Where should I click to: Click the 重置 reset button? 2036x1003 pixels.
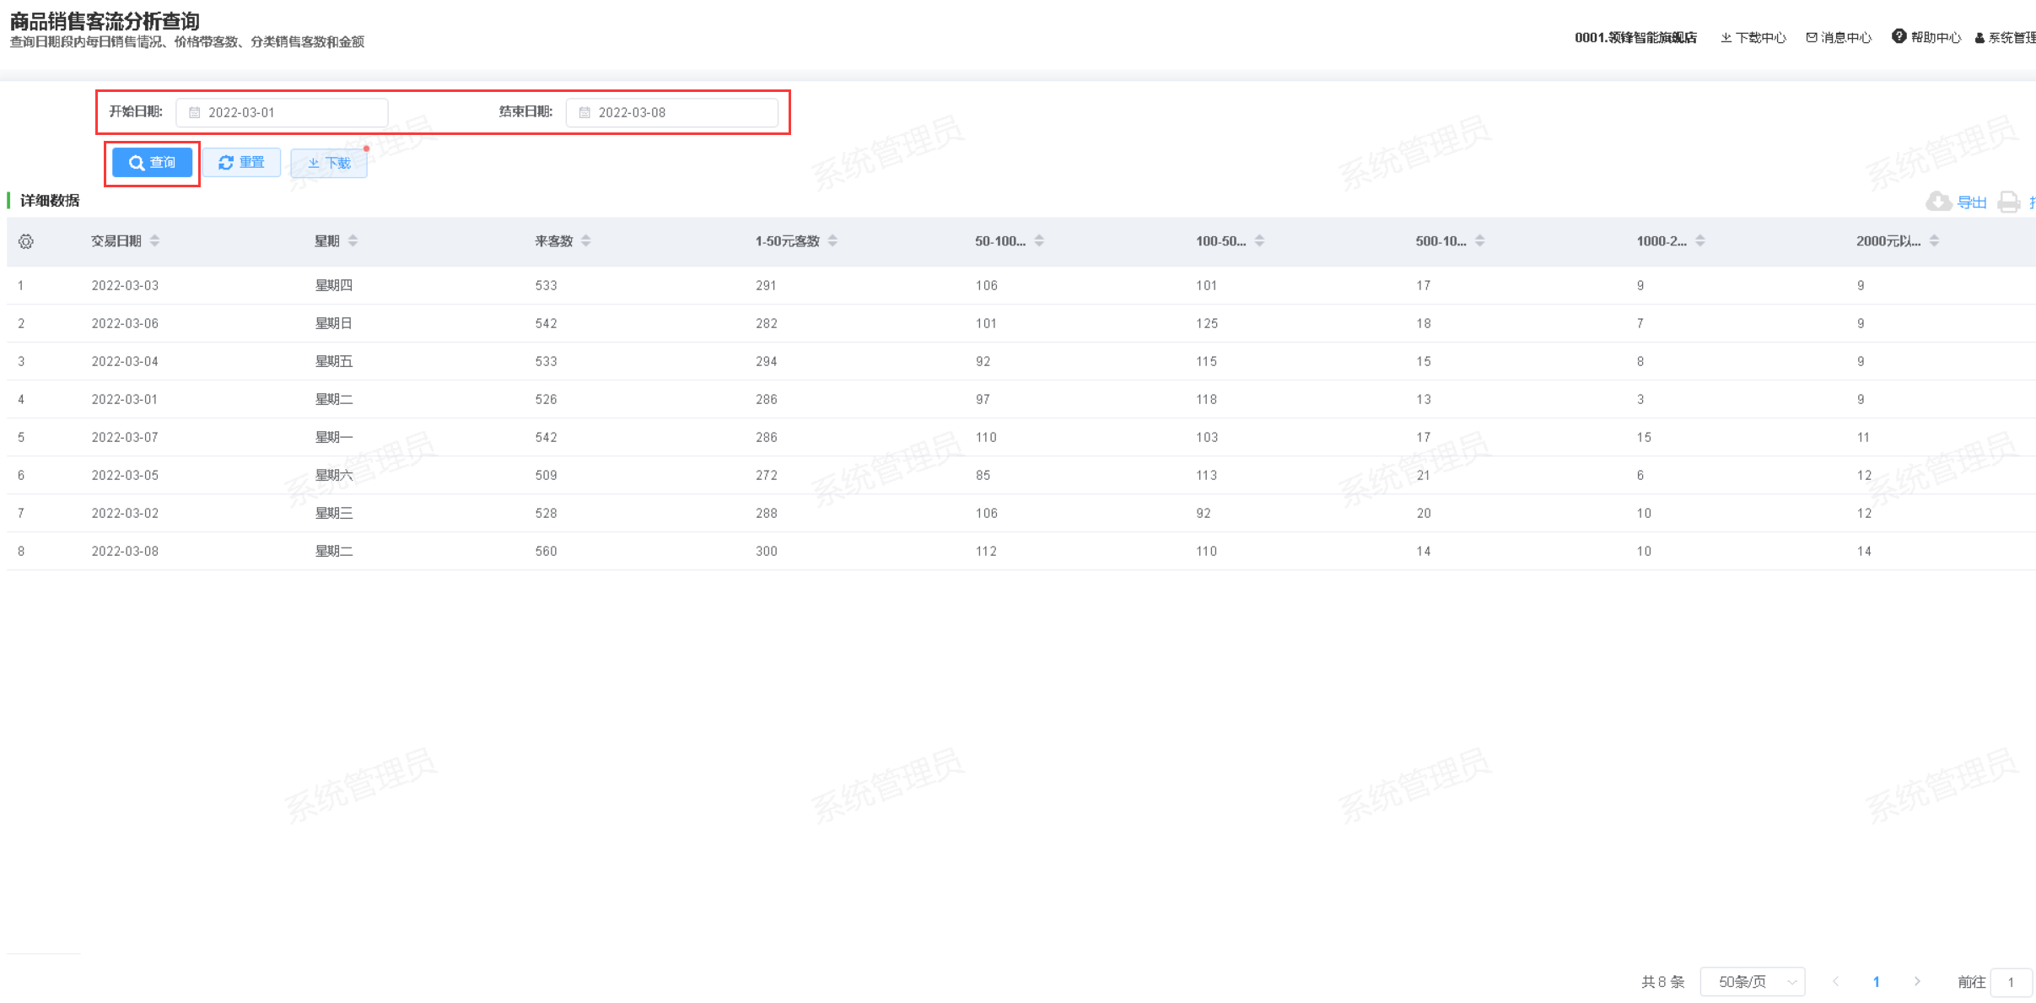point(241,163)
